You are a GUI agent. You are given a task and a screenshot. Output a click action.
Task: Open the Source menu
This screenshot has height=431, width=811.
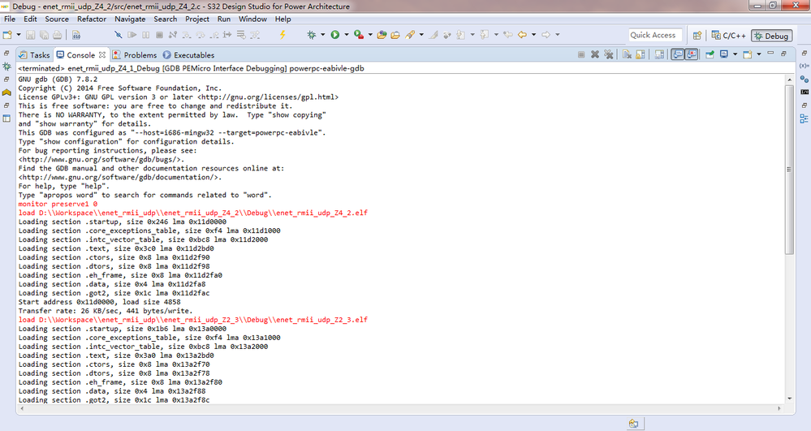pos(57,19)
